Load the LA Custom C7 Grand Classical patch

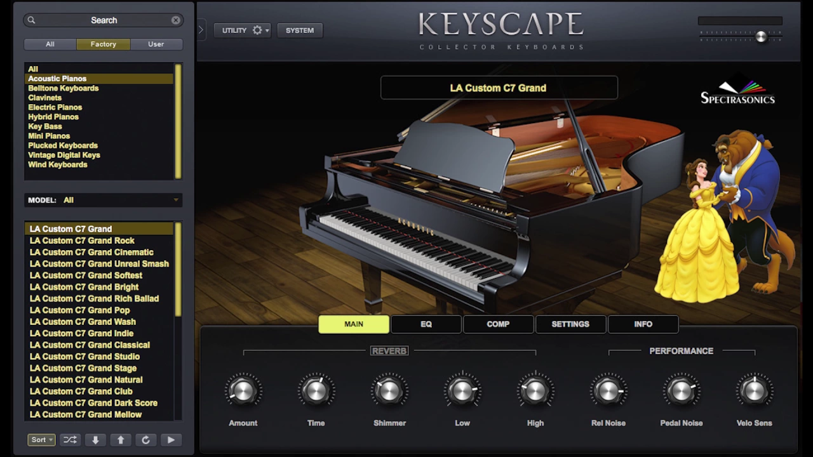pyautogui.click(x=98, y=345)
